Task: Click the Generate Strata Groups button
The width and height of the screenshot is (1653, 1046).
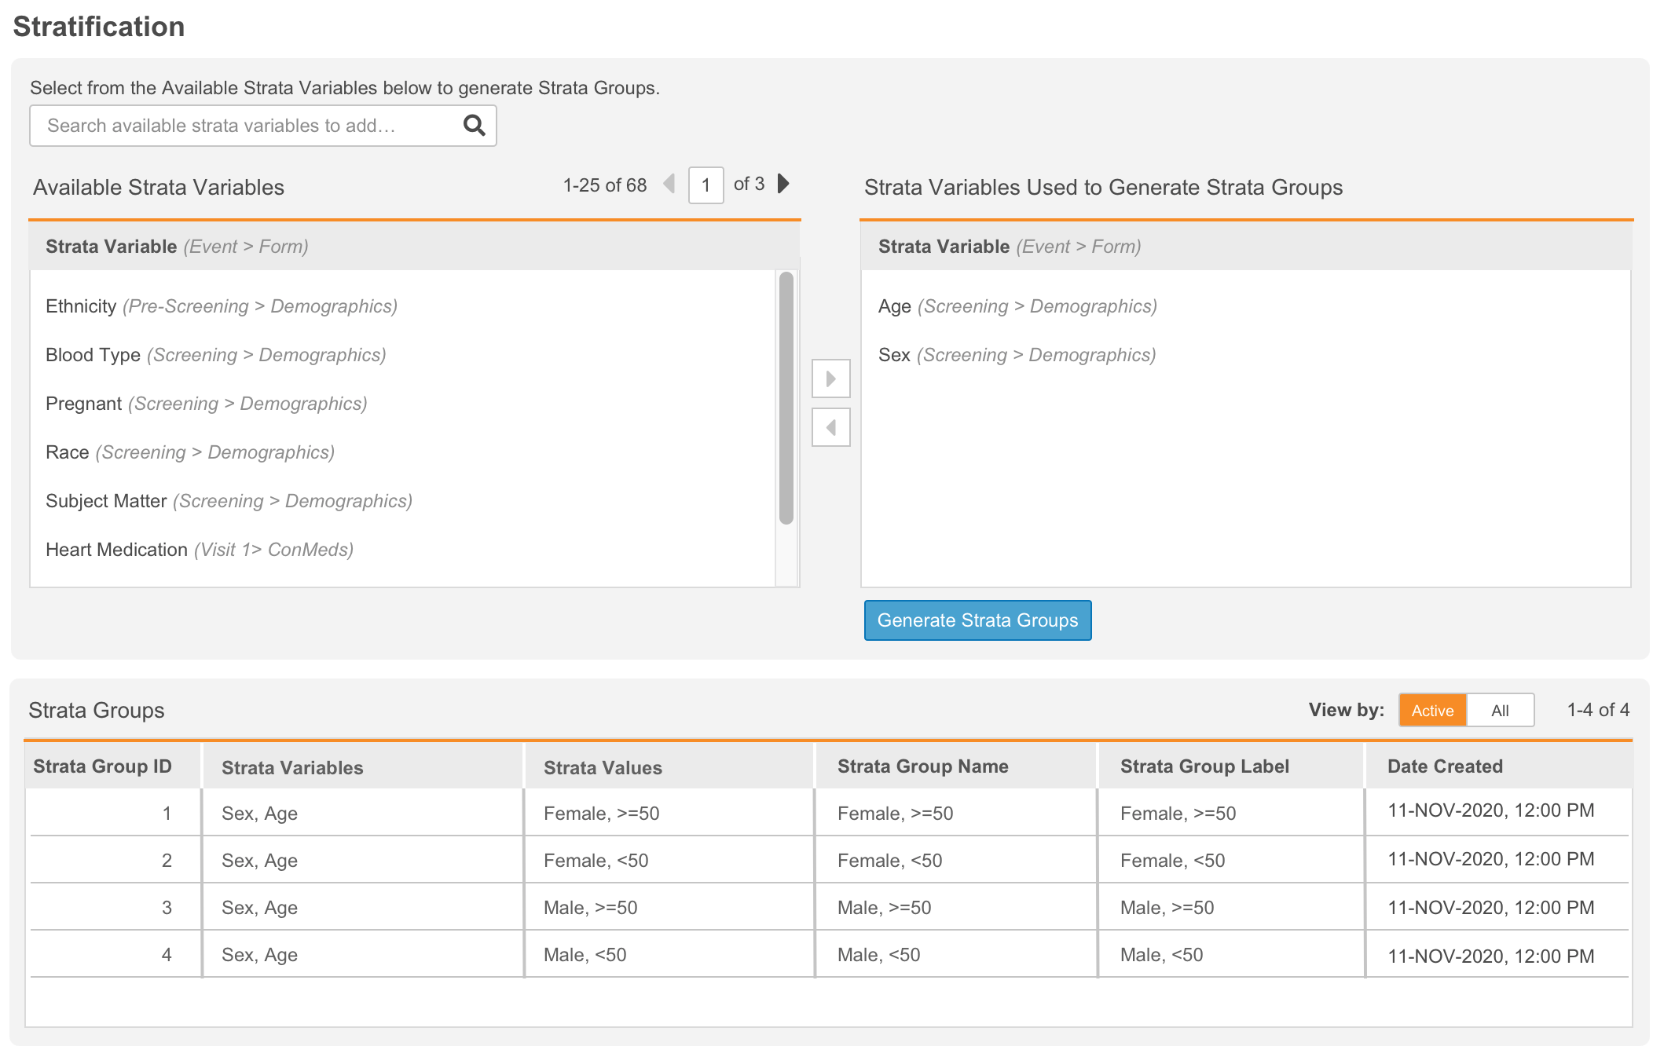Action: [977, 620]
